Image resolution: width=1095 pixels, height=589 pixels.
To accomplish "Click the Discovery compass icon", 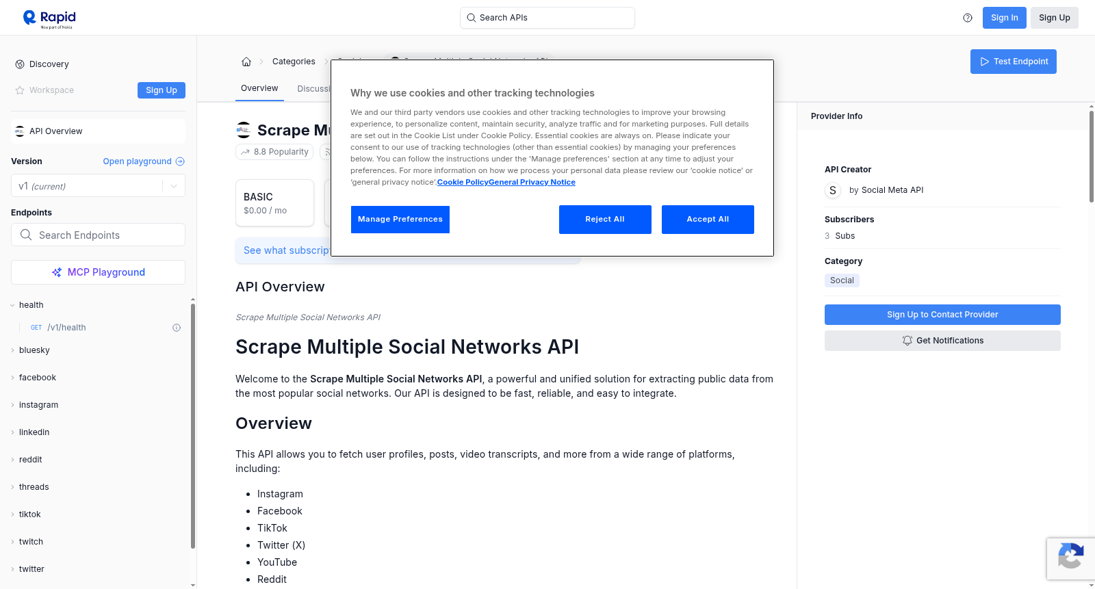I will click(20, 64).
